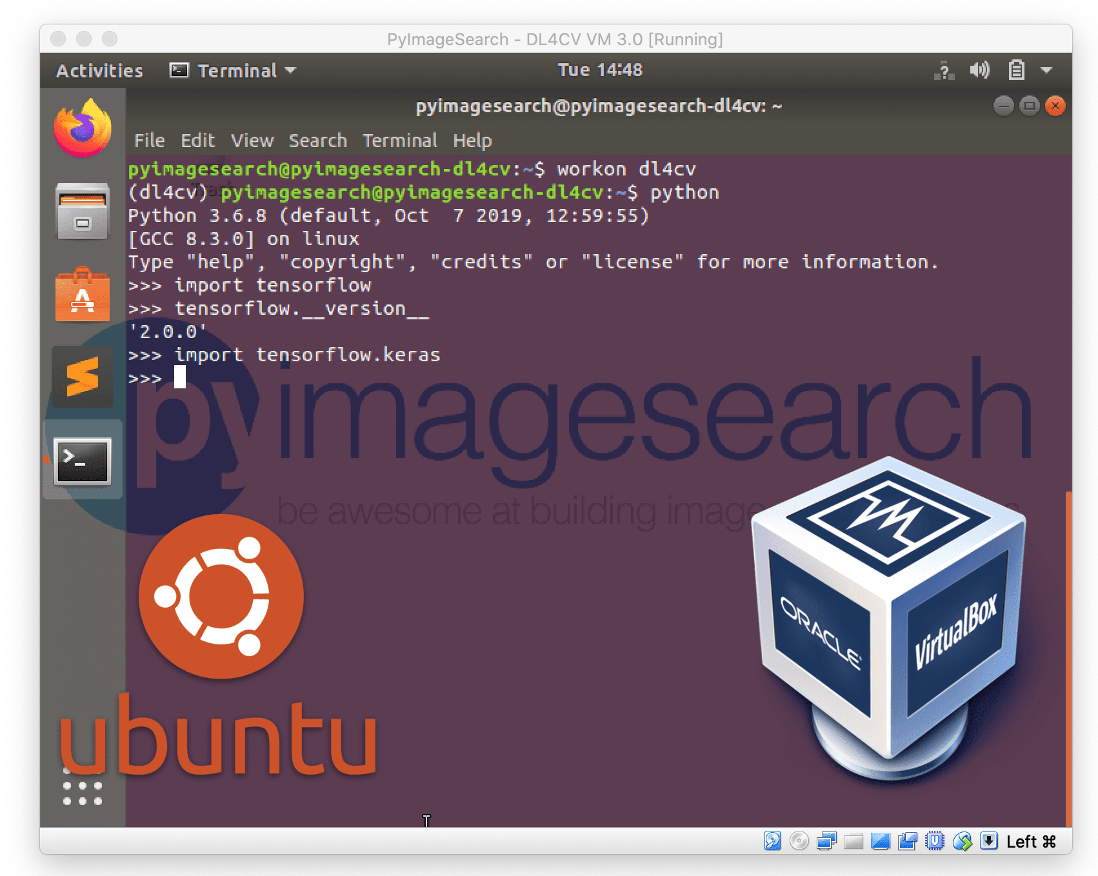
Task: Click the optical drive status icon
Action: 799,842
